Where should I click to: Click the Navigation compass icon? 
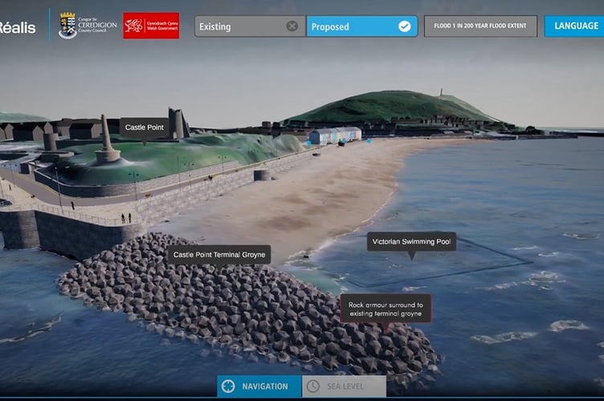pyautogui.click(x=228, y=386)
